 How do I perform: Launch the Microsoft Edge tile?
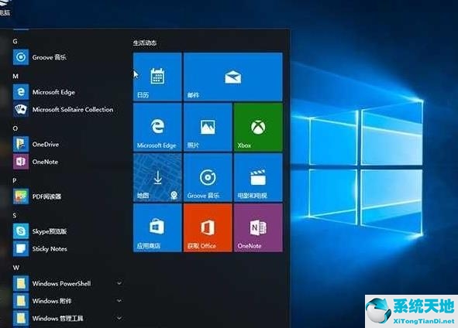point(157,127)
